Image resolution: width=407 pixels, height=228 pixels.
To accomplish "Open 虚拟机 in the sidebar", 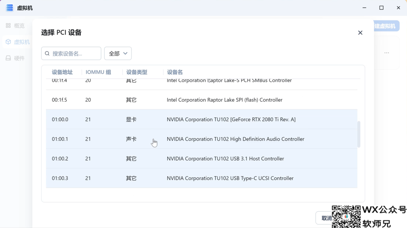I will pos(18,42).
